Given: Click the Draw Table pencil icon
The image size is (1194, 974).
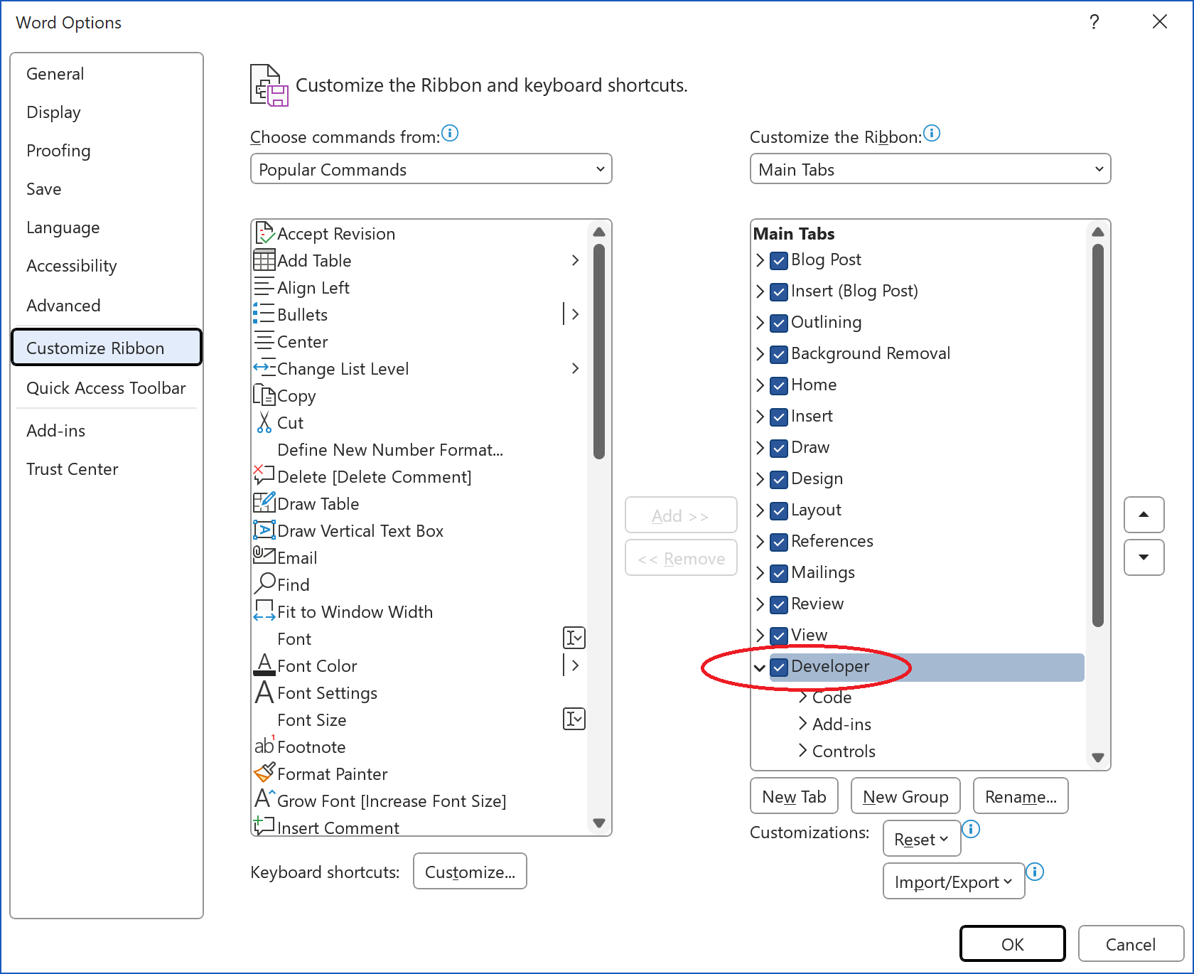Looking at the screenshot, I should [264, 503].
